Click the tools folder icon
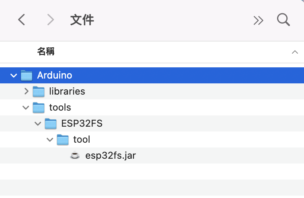The width and height of the screenshot is (304, 198). (x=39, y=107)
